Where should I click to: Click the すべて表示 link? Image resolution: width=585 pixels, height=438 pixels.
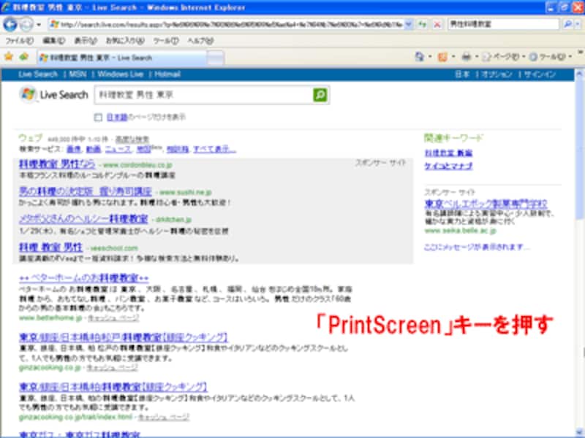(x=214, y=150)
